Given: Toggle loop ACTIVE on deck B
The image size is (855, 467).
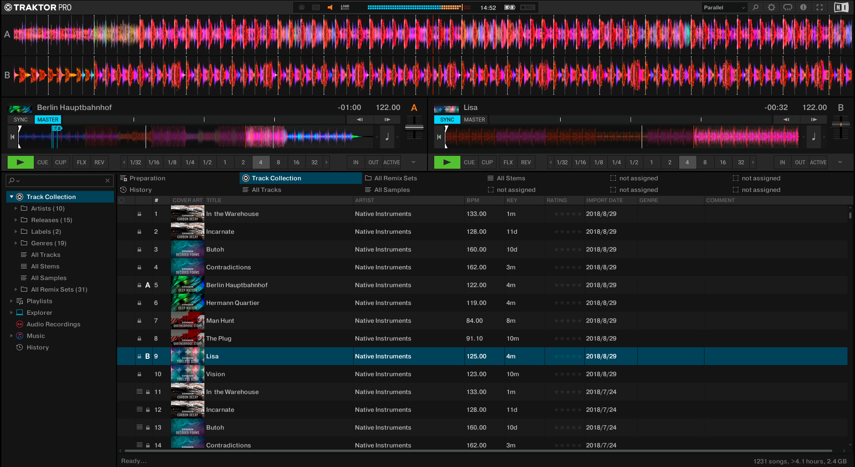Looking at the screenshot, I should pos(818,162).
